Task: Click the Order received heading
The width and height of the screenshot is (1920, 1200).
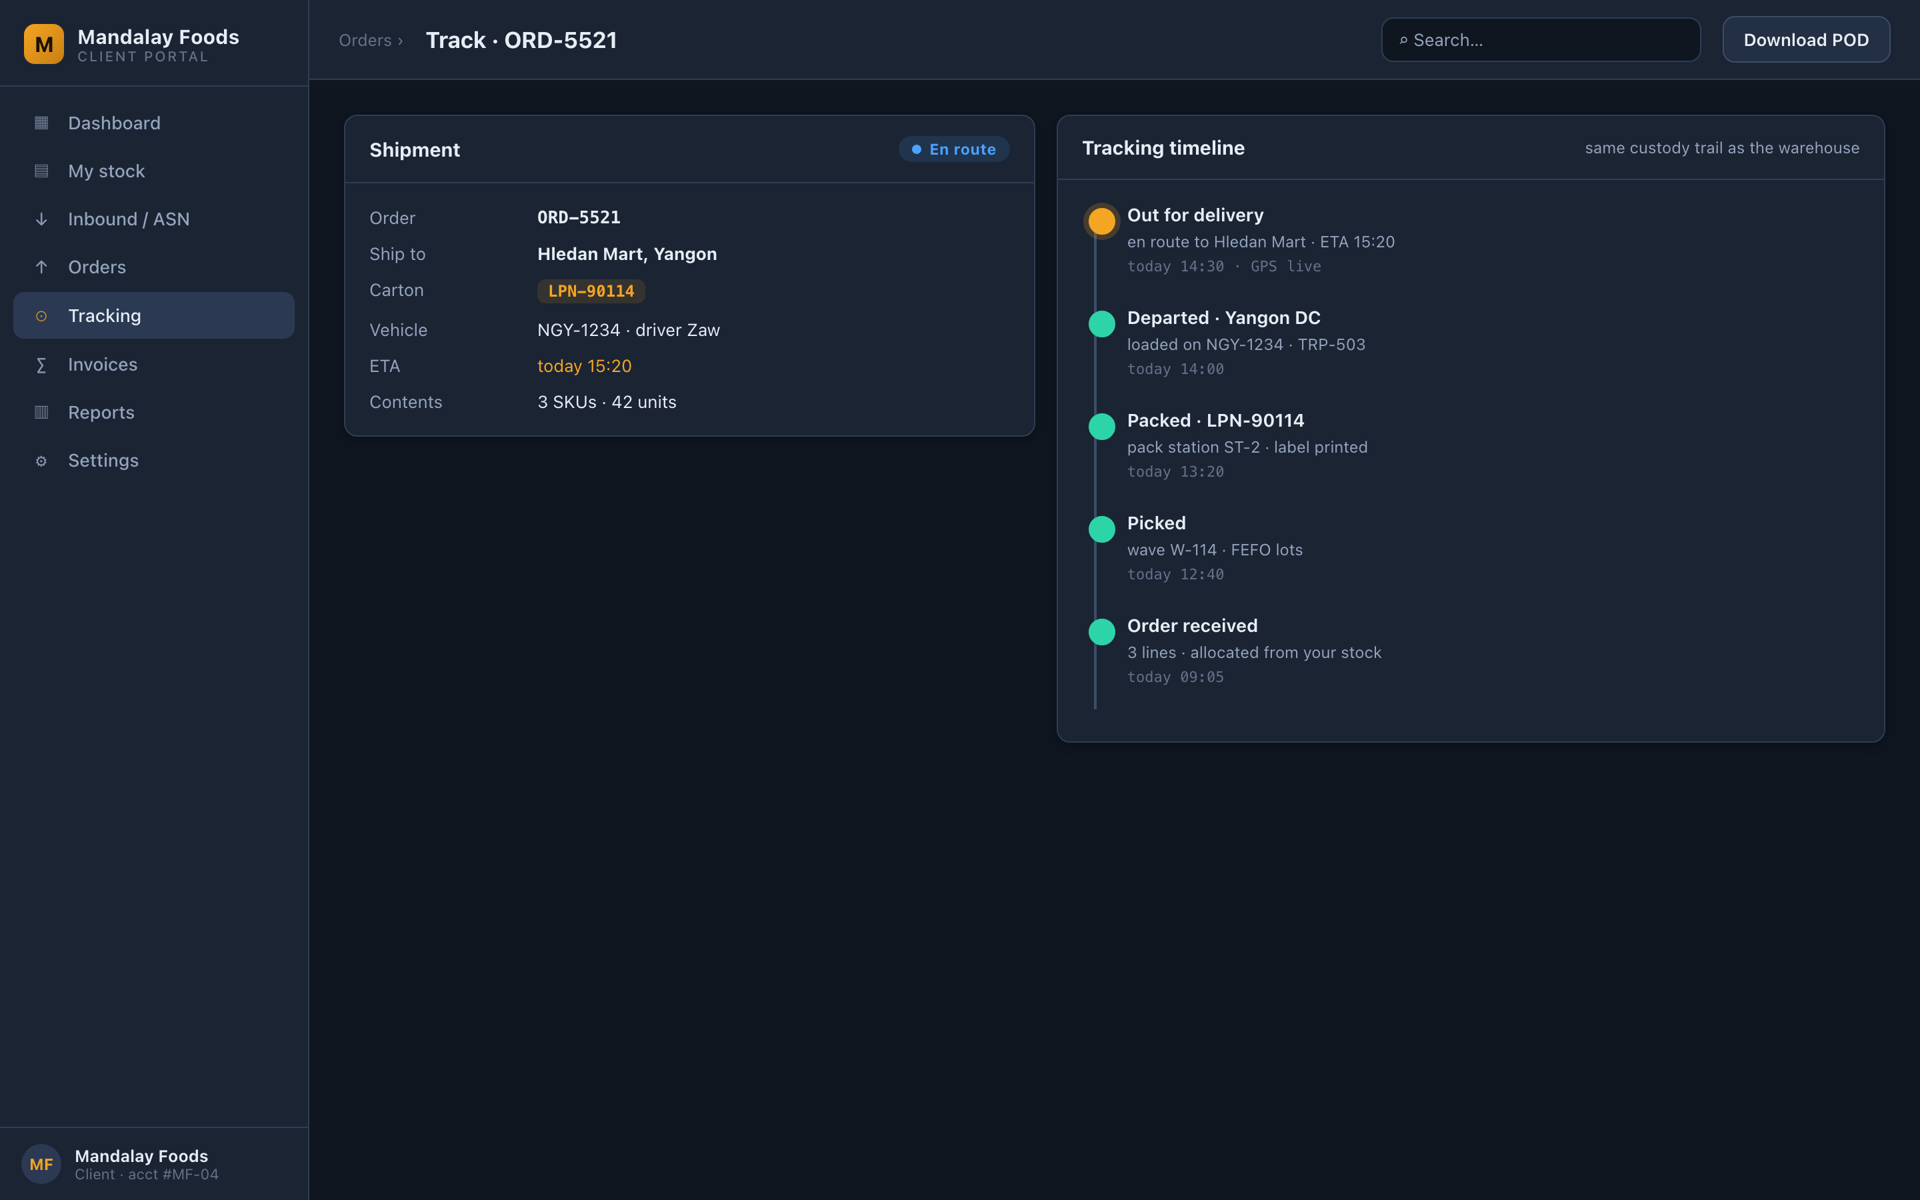Action: click(x=1192, y=625)
